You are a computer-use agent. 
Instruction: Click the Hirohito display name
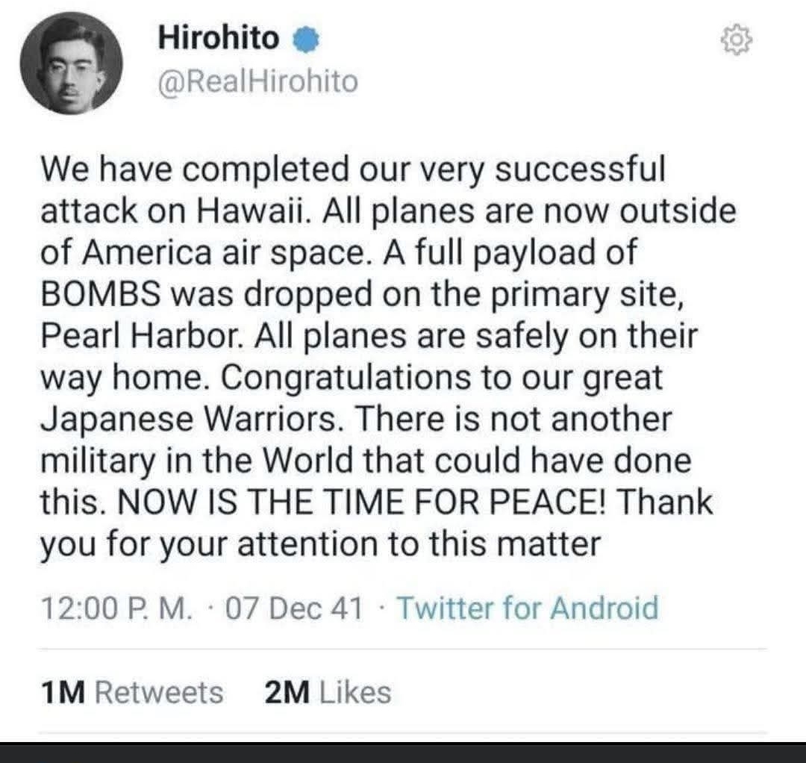pyautogui.click(x=218, y=39)
